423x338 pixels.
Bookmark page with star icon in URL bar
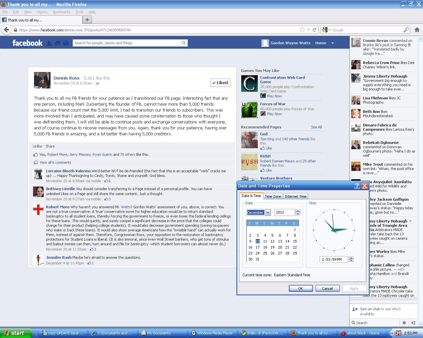click(x=302, y=30)
